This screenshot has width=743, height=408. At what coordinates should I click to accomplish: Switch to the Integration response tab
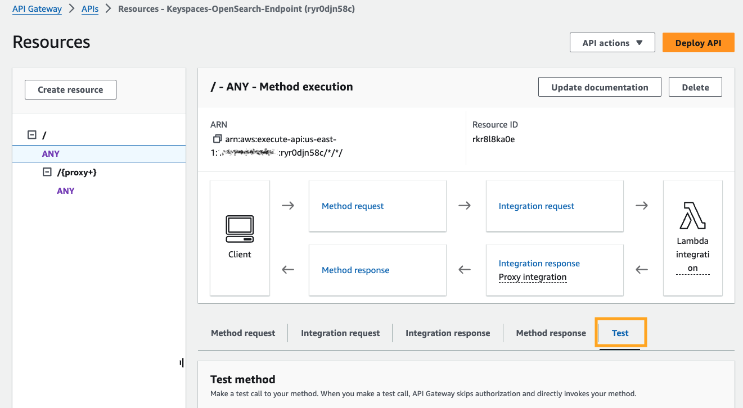(x=448, y=333)
